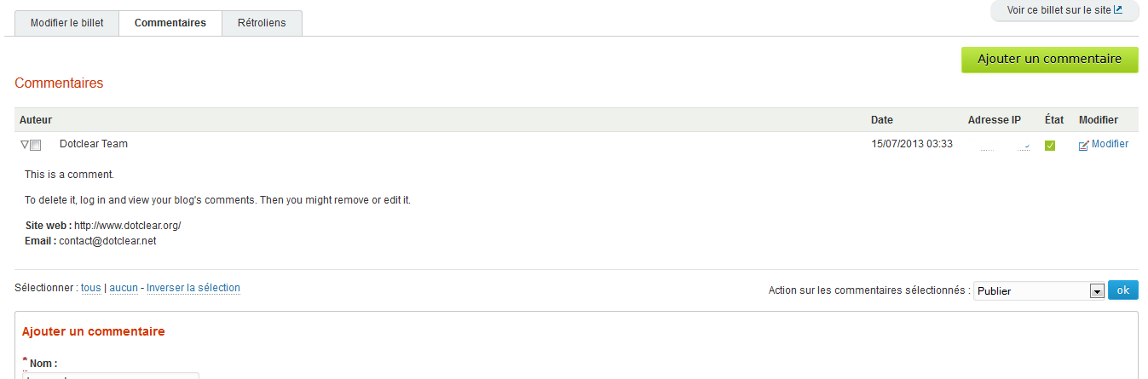Click the masked IP address link
The width and height of the screenshot is (1148, 379).
tap(1005, 146)
